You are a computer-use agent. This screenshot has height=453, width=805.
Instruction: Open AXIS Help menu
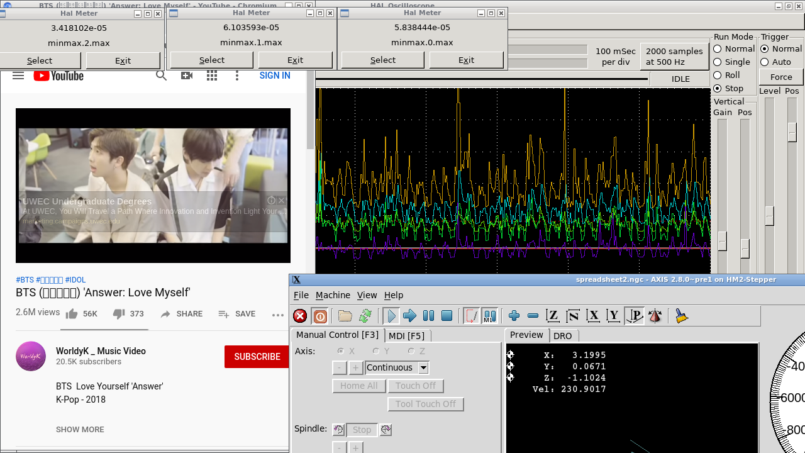pyautogui.click(x=394, y=295)
